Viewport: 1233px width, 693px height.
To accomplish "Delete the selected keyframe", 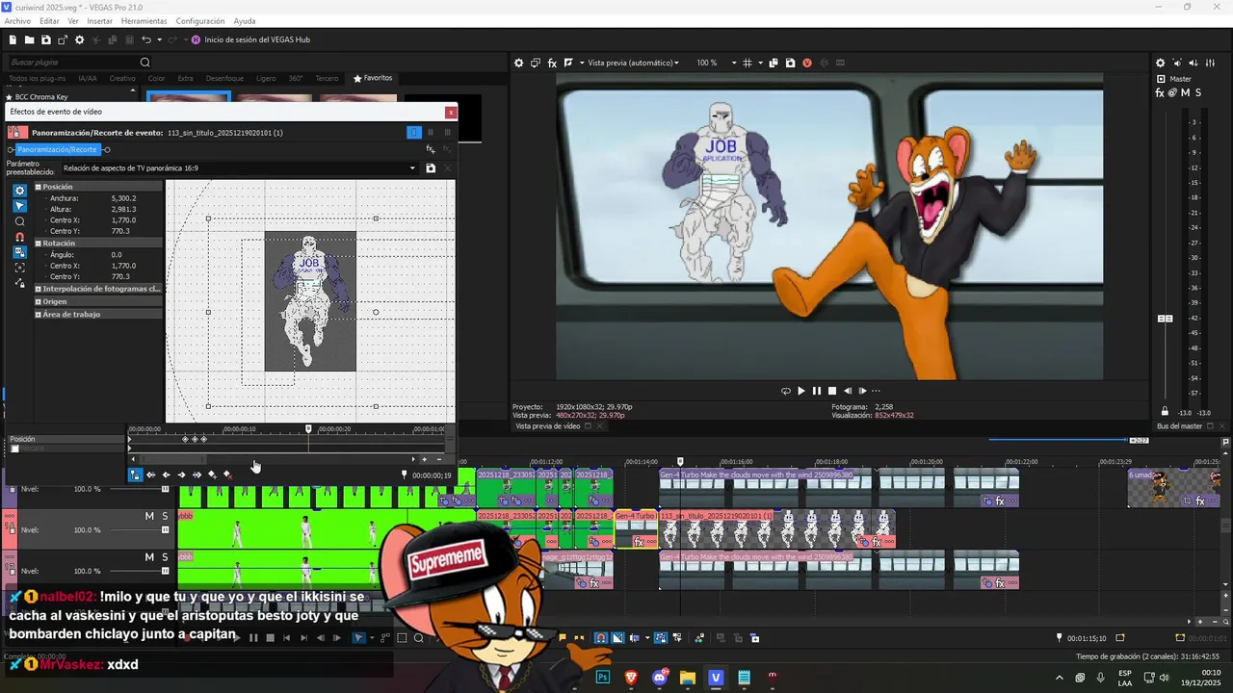I will pos(228,475).
